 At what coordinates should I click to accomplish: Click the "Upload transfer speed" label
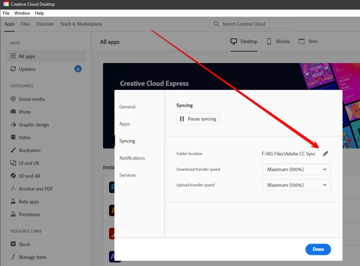click(195, 185)
